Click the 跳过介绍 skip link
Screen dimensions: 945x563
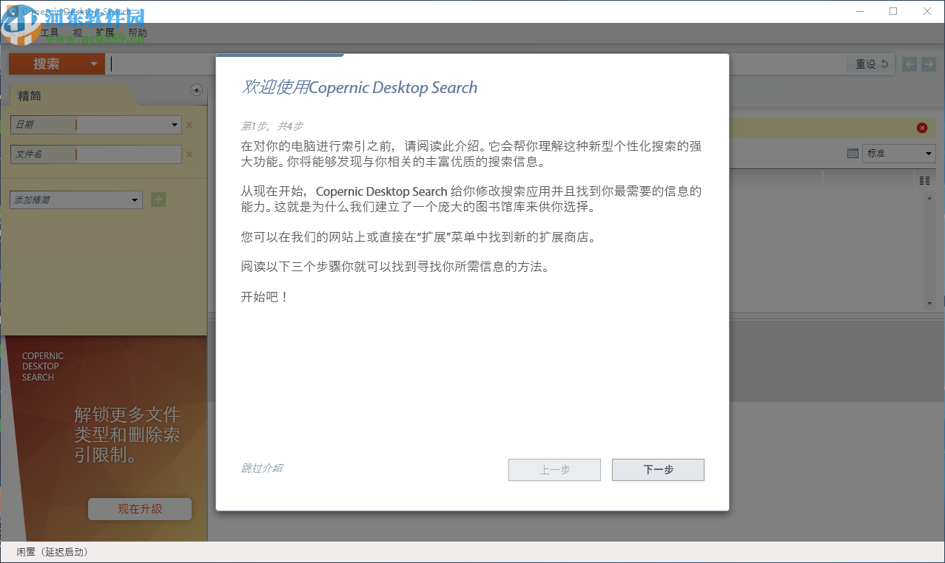260,468
